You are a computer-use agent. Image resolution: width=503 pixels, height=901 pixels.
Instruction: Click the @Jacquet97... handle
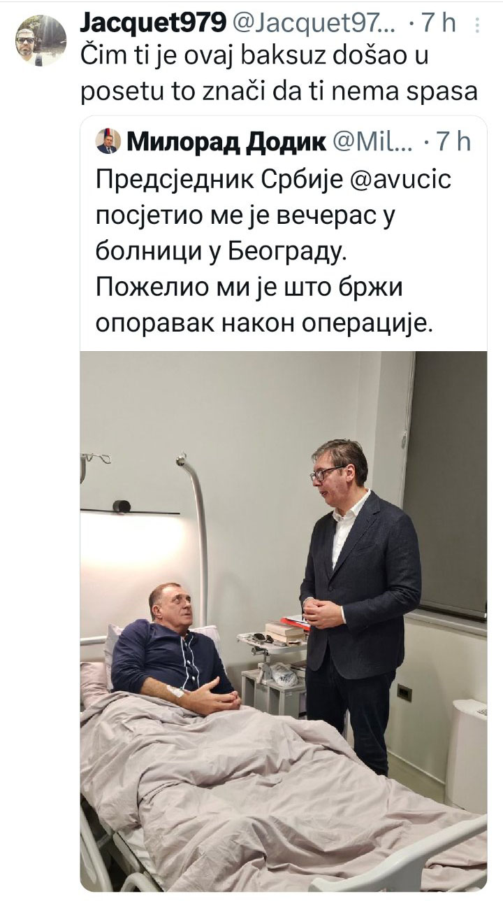[314, 24]
